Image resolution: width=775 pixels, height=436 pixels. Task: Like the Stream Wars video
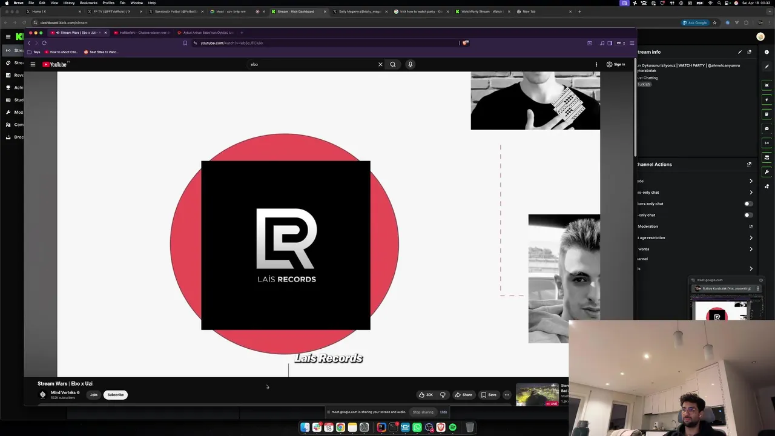(x=426, y=395)
